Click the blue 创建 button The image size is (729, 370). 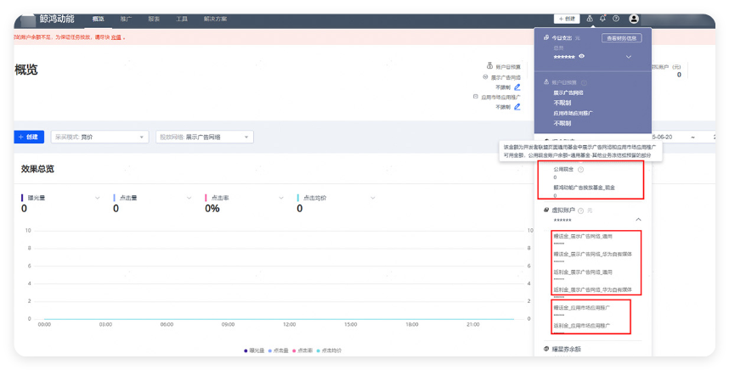29,137
